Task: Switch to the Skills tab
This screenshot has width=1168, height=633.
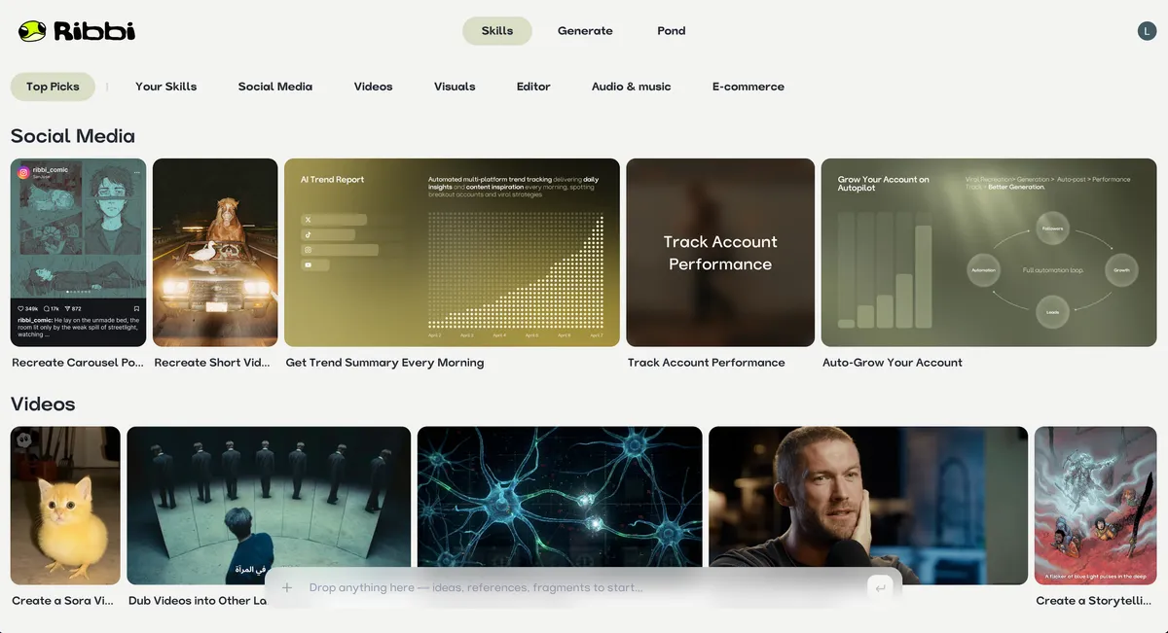Action: (497, 31)
